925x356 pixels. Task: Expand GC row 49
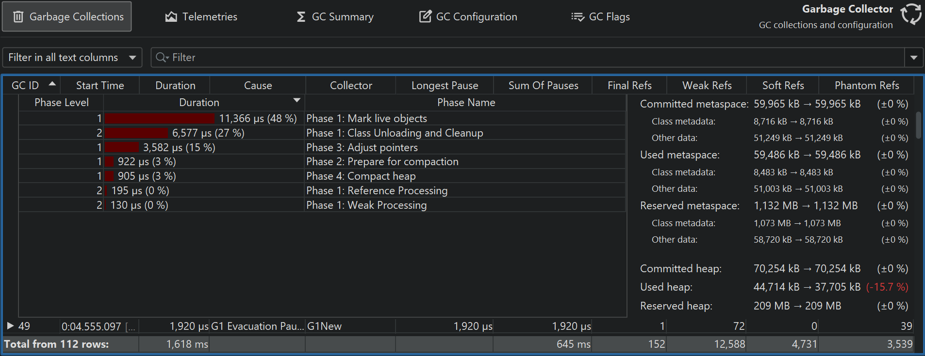10,326
